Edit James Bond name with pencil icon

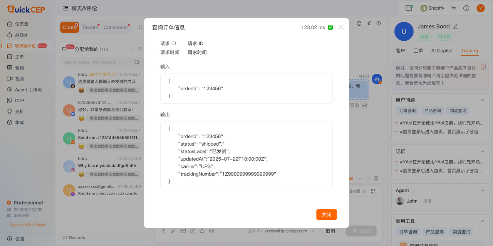tap(456, 26)
